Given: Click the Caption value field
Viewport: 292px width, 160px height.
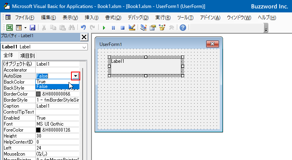Looking at the screenshot, I should 57,106.
